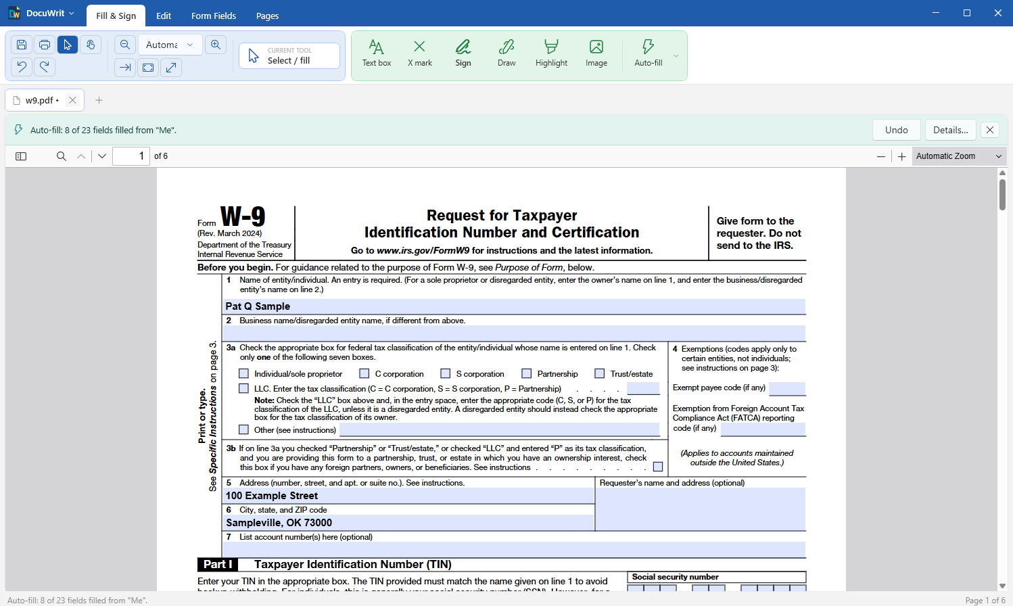Select the X mark tool
The height and width of the screenshot is (606, 1013).
coord(420,53)
